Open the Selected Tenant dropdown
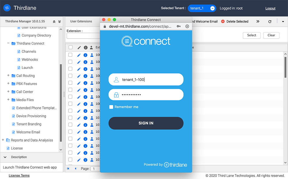The image size is (288, 179). pos(202,8)
